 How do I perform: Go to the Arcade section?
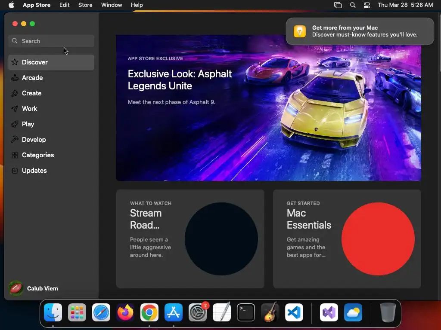point(51,78)
